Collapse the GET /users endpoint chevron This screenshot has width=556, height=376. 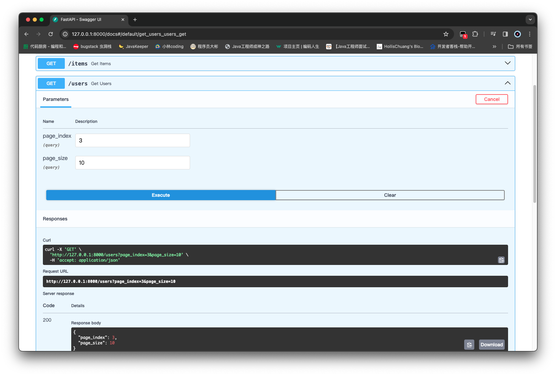[507, 83]
